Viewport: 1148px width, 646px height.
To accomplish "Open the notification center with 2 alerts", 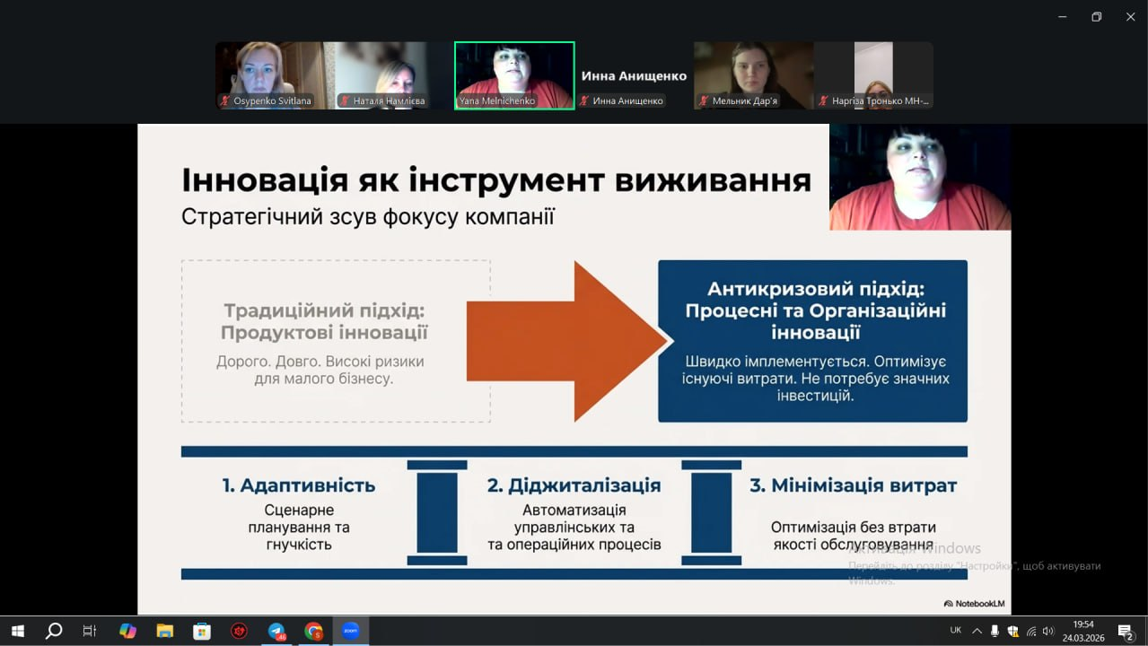I will tap(1126, 632).
